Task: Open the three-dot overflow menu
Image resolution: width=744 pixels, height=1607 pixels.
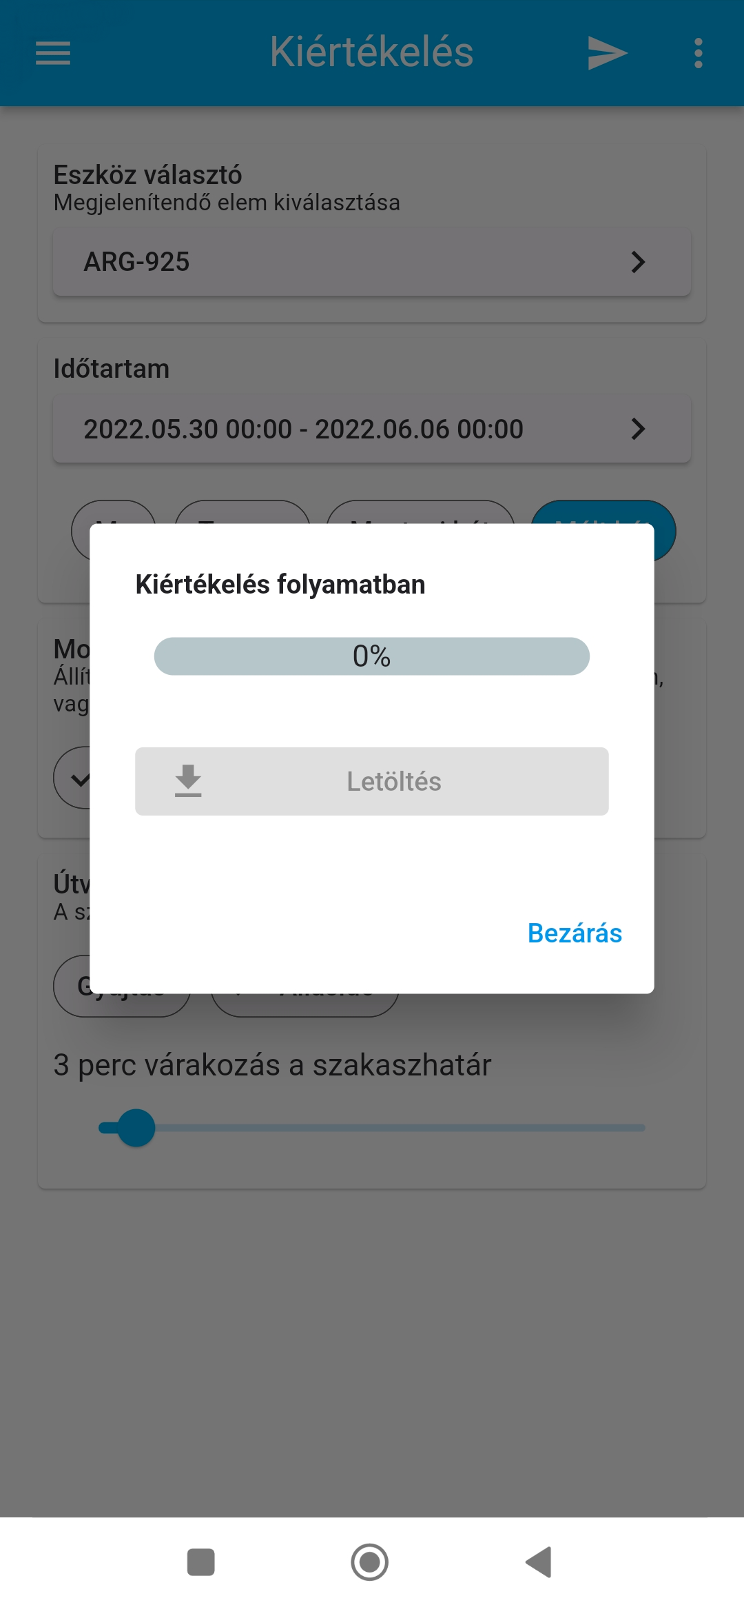Action: coord(698,53)
